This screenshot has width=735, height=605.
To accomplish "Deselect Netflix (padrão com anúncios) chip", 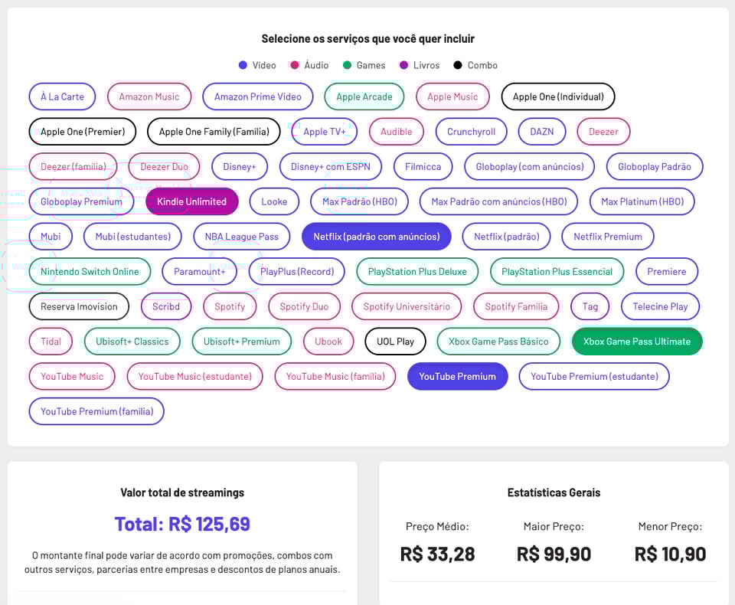I will click(x=377, y=237).
